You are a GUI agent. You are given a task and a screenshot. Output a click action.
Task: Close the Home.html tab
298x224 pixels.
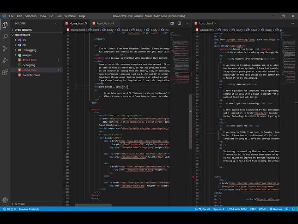coord(86,23)
